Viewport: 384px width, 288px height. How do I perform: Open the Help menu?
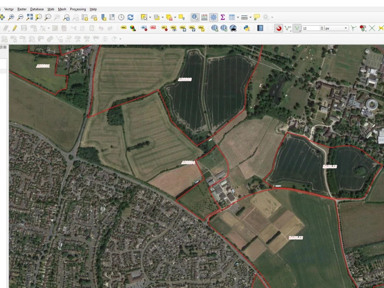click(93, 9)
